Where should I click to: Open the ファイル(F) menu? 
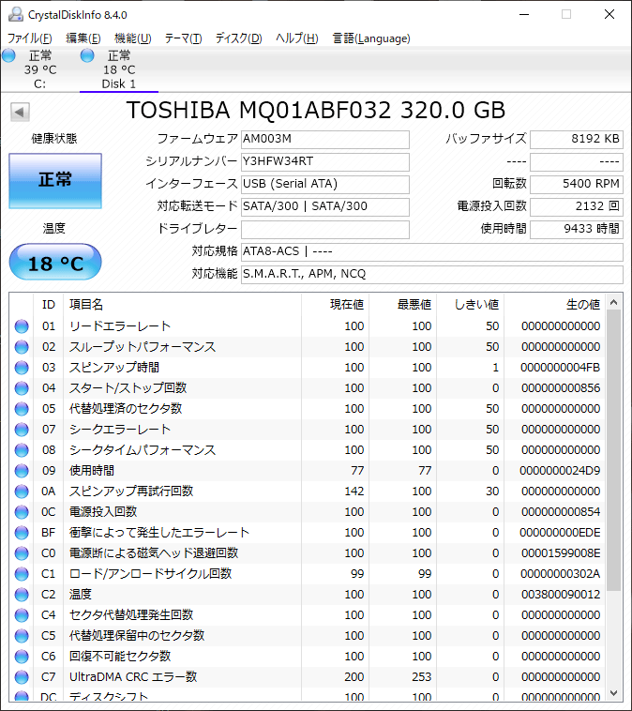pyautogui.click(x=29, y=38)
